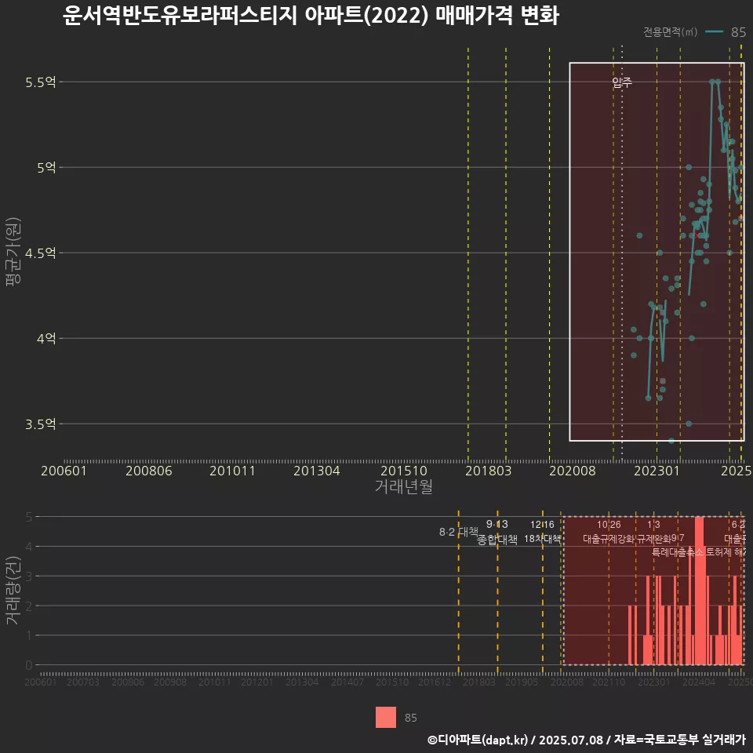
Task: Click the 10.26 policy date annotation
Action: tap(609, 525)
